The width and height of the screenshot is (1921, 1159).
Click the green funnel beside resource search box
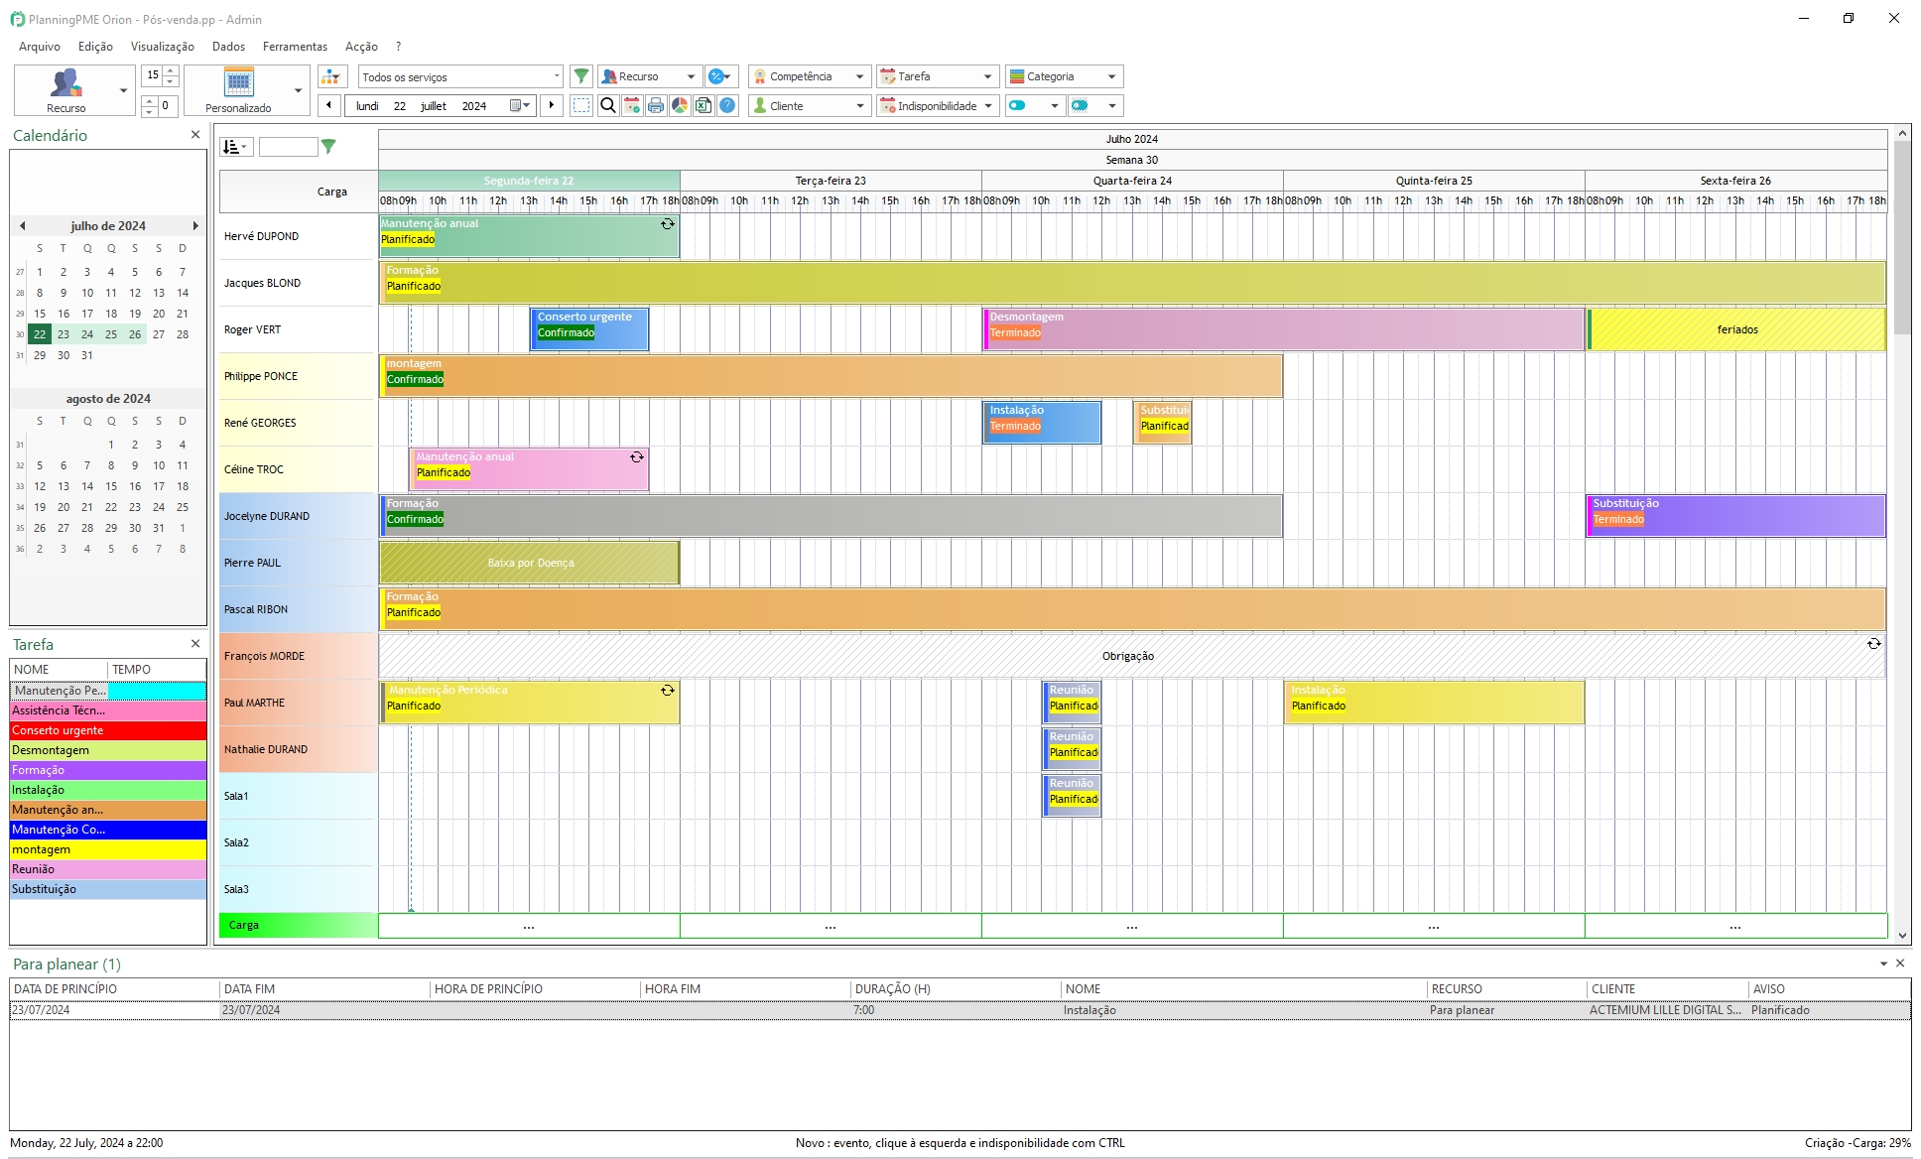point(328,147)
